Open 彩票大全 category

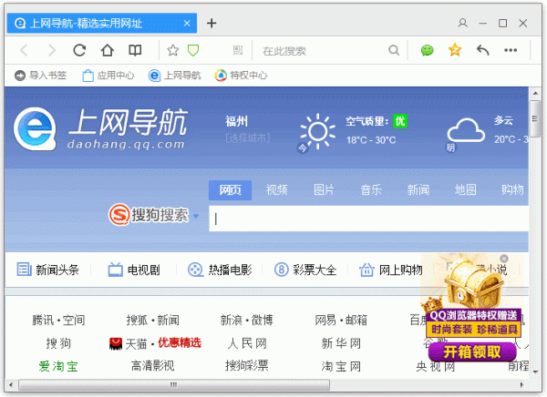(305, 270)
